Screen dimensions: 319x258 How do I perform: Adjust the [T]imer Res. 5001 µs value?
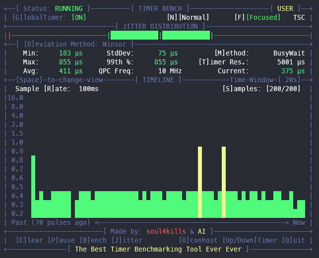252,62
